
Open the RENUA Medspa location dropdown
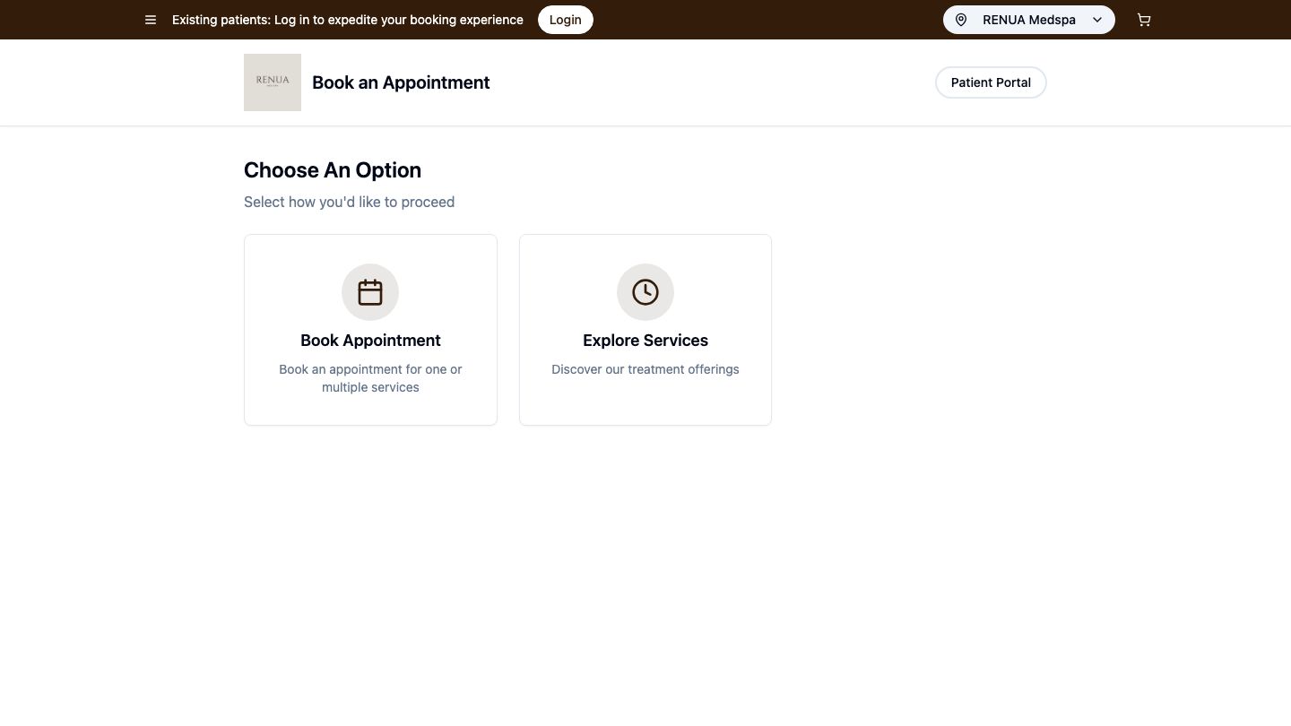(x=1028, y=20)
